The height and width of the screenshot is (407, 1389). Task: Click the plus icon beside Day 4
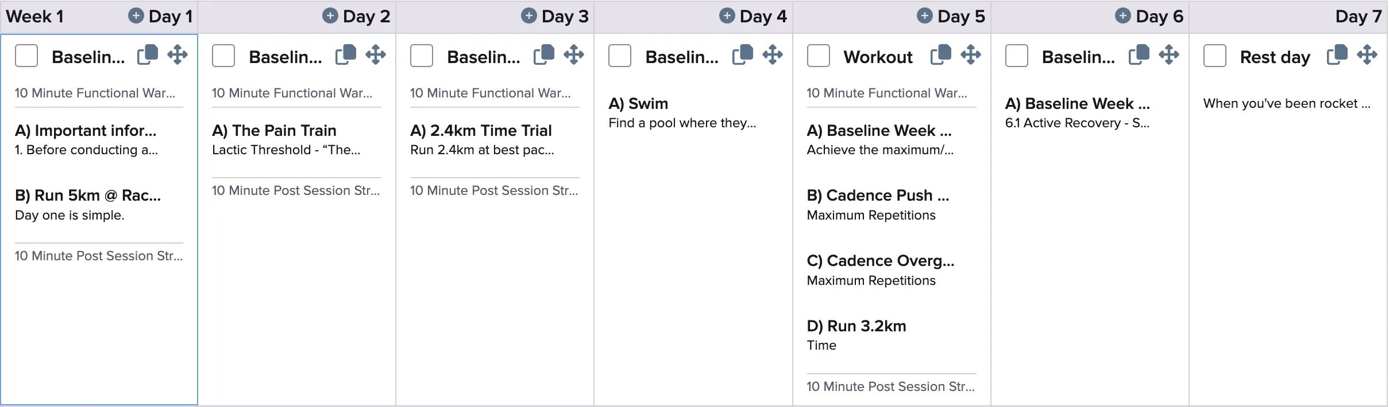coord(727,15)
